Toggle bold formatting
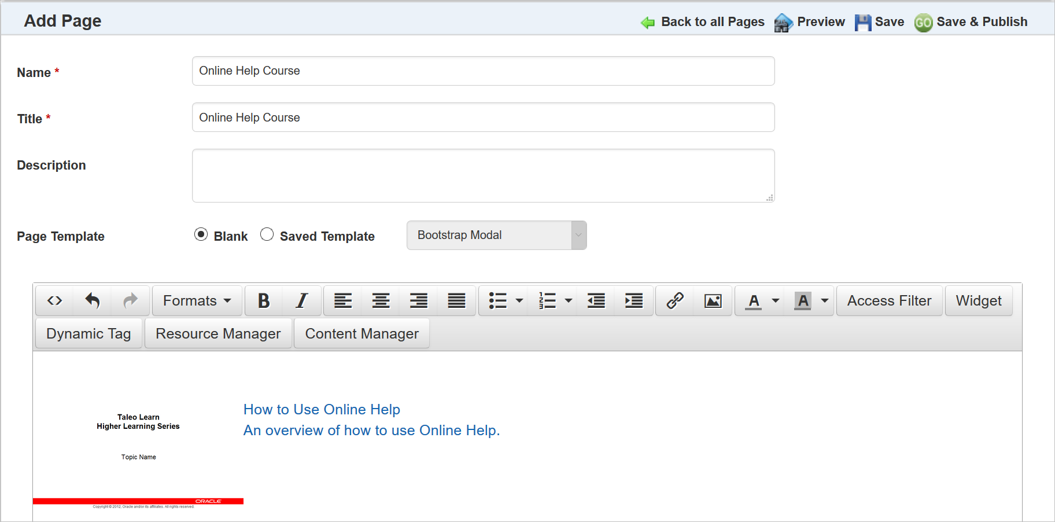The image size is (1055, 522). pyautogui.click(x=264, y=300)
